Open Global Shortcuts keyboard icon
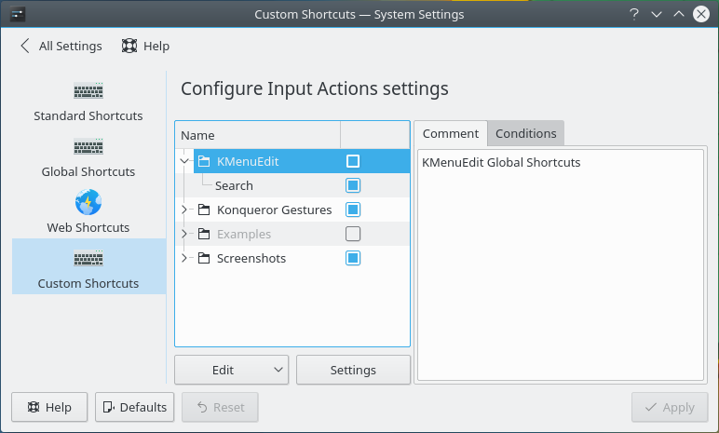Image resolution: width=719 pixels, height=433 pixels. [x=88, y=147]
